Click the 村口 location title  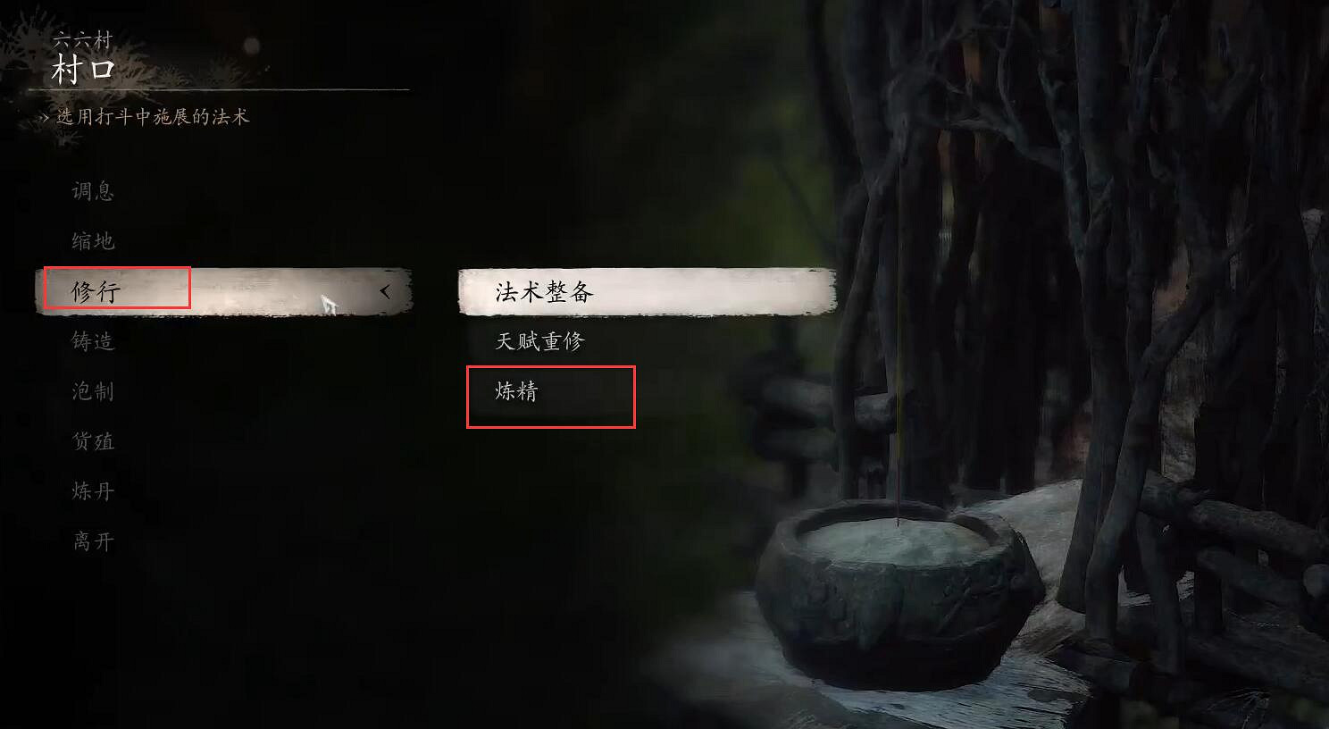[x=84, y=69]
